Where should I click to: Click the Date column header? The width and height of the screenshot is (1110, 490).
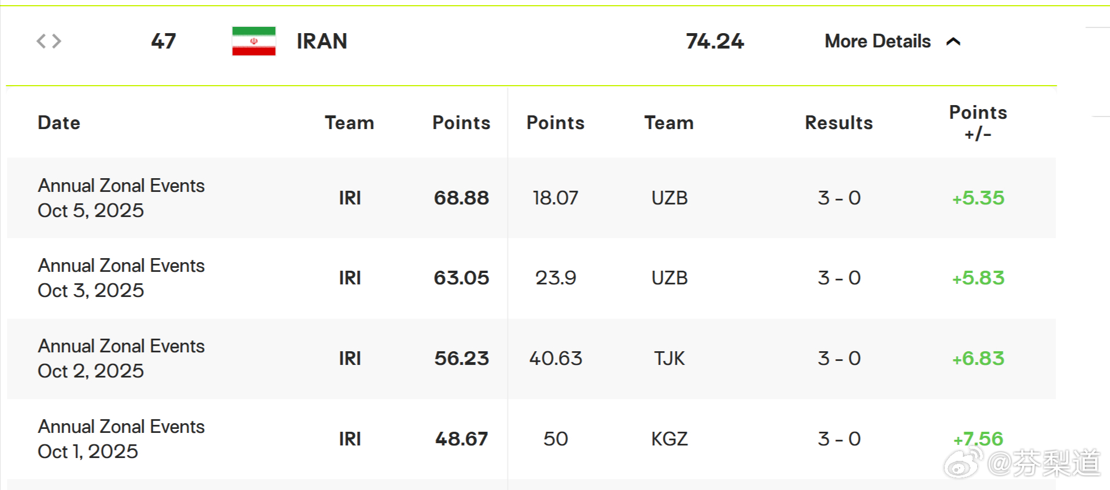tap(59, 123)
